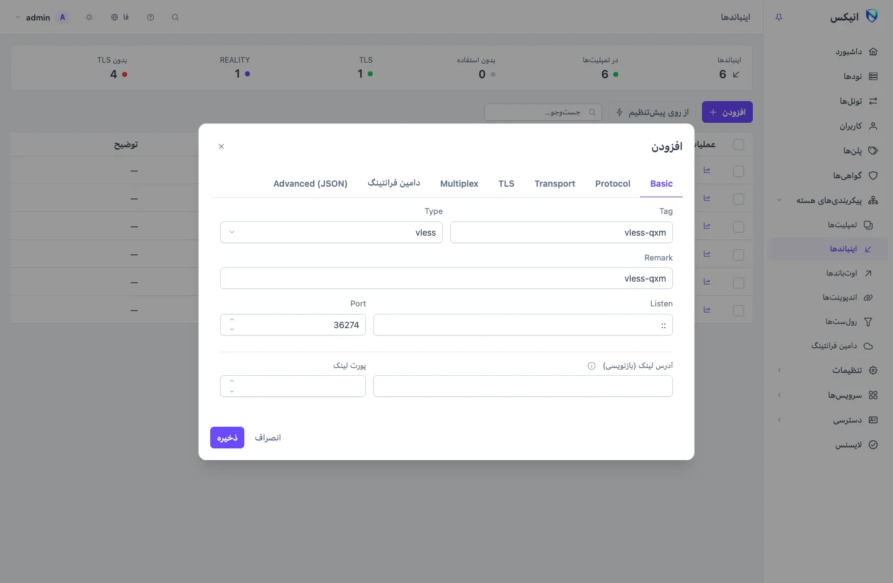Tick the last row checkbox
This screenshot has width=893, height=583.
tap(739, 311)
